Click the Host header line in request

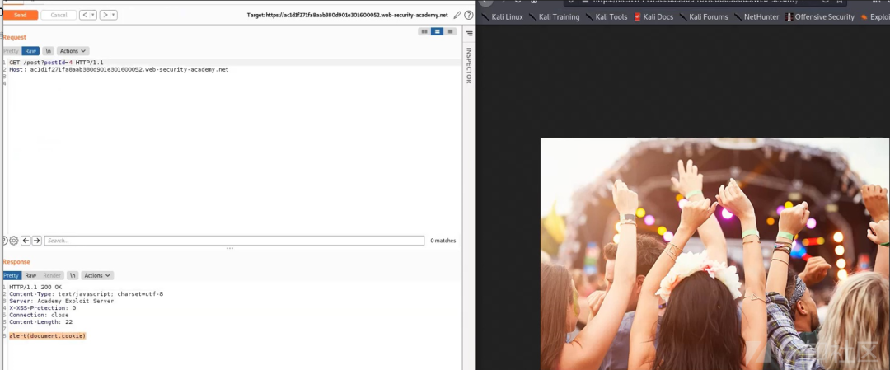pyautogui.click(x=119, y=70)
